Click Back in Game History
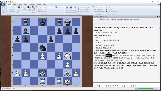Screen dimensions: 161x91 point(108,7)
